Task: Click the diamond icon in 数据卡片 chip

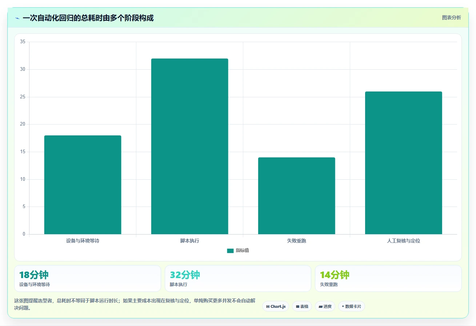Action: [343, 306]
